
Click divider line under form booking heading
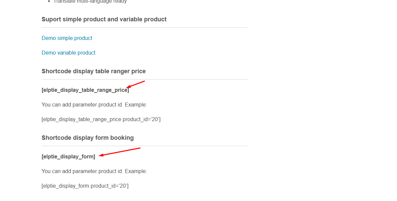point(145,146)
